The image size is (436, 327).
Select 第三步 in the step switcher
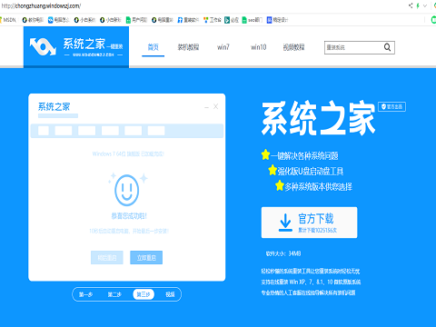144,294
